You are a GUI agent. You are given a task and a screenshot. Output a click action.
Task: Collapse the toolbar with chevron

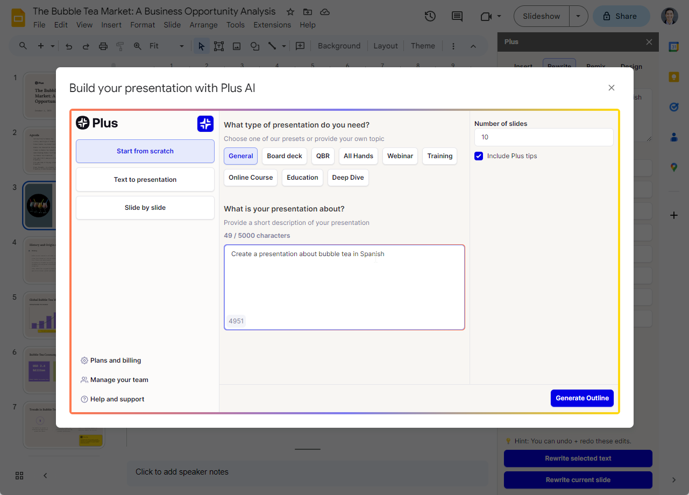tap(473, 46)
